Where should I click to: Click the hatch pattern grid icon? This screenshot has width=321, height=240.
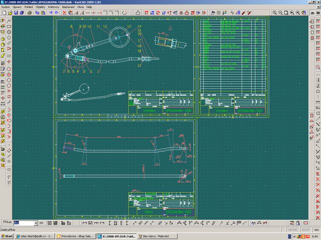point(219,13)
